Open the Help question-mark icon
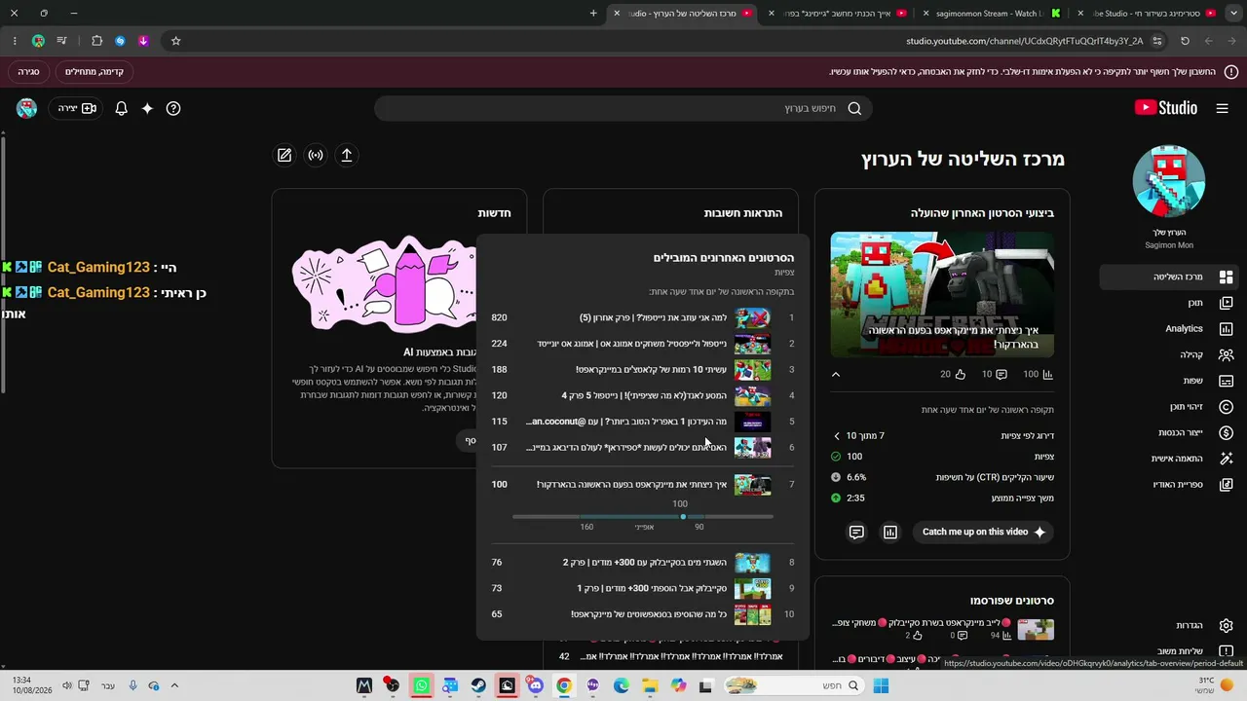 [173, 108]
